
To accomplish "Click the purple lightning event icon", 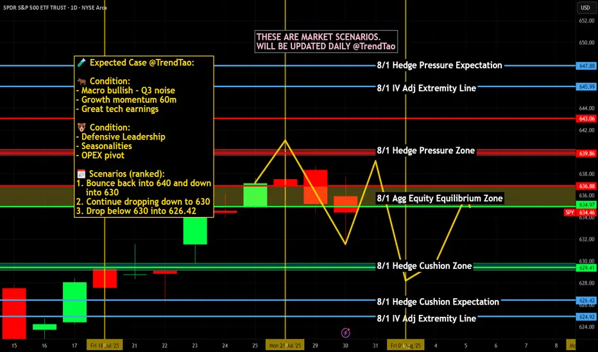I will click(x=346, y=333).
